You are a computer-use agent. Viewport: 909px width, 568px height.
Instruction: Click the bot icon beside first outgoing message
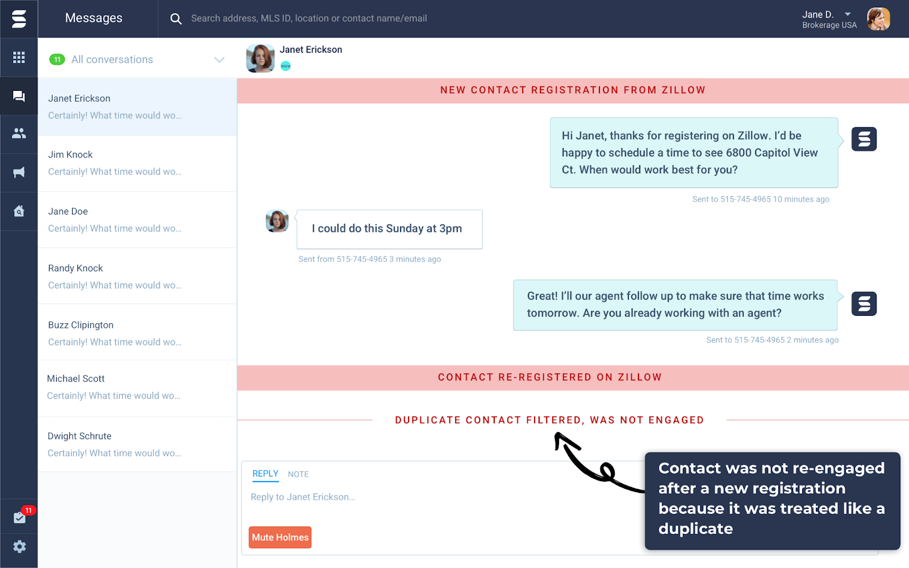click(x=864, y=139)
